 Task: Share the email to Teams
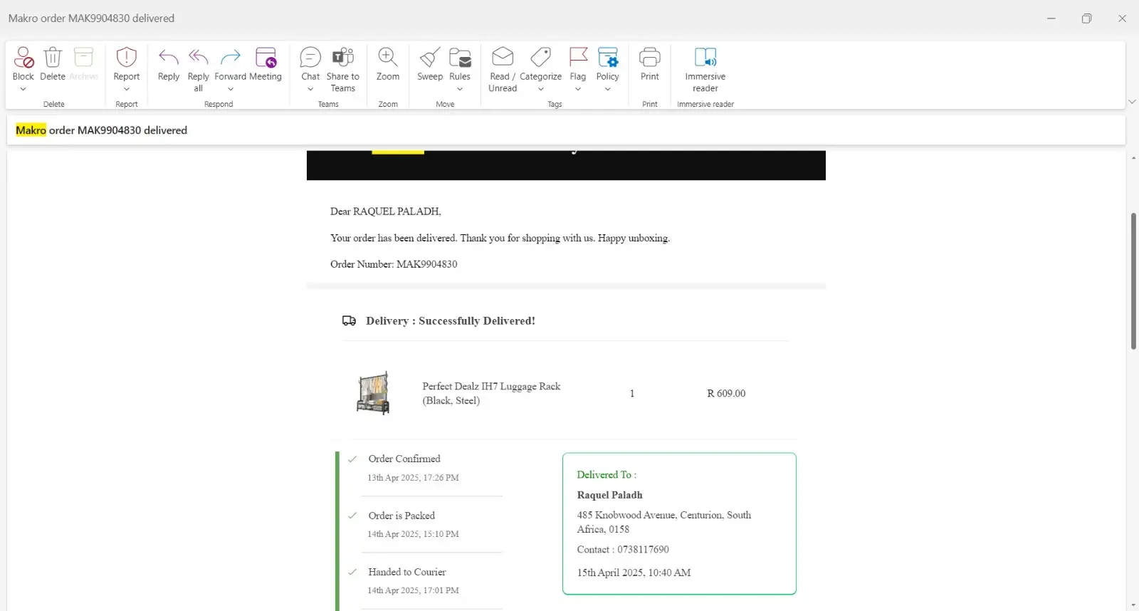[x=343, y=58]
